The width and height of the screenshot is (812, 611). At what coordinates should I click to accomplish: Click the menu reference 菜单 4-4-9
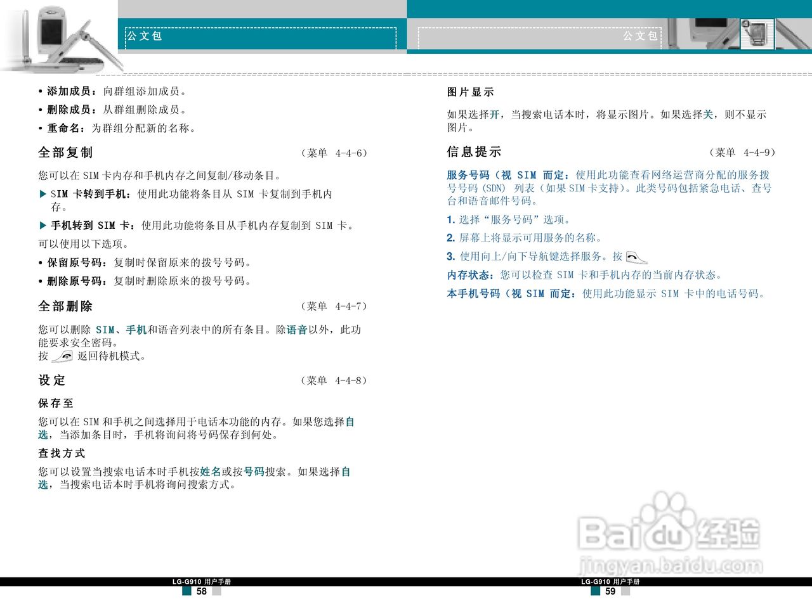(742, 152)
